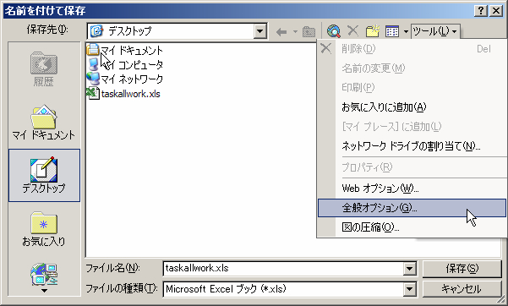Click the Up One Level folder icon
The height and width of the screenshot is (306, 508).
[309, 32]
